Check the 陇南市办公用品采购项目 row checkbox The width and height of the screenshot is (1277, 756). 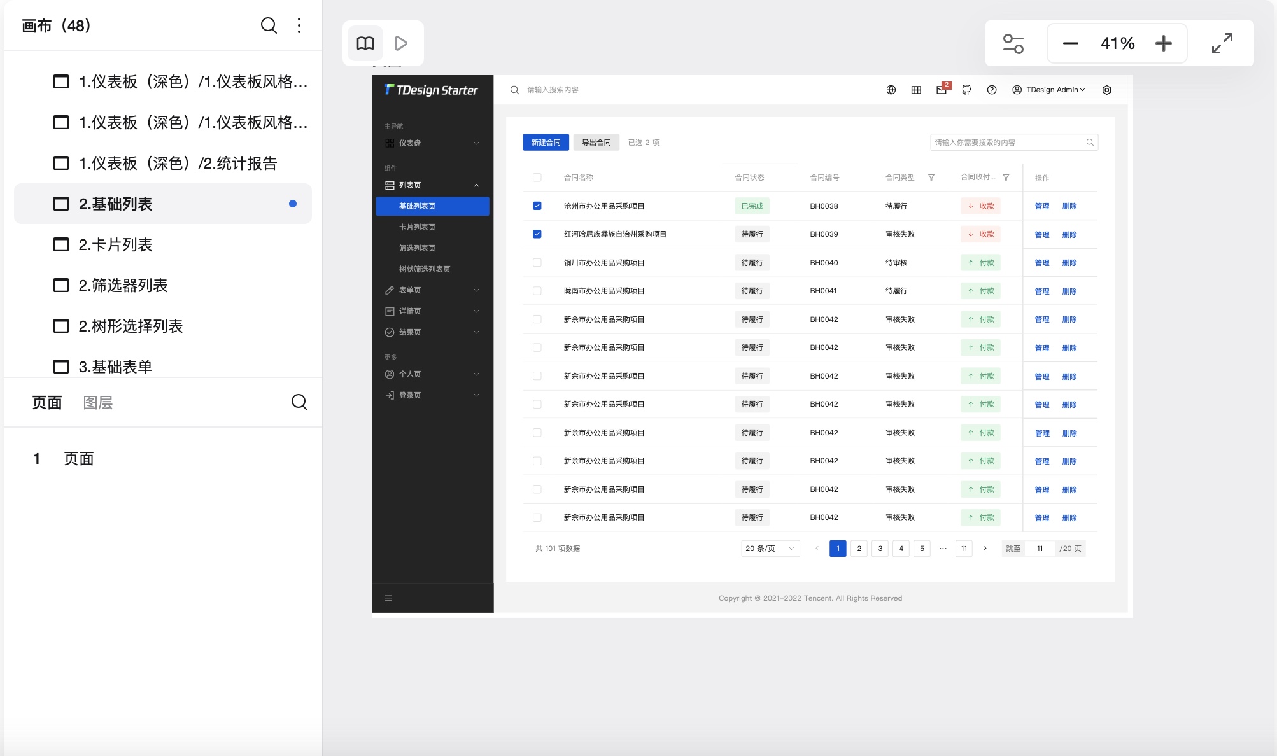tap(537, 291)
